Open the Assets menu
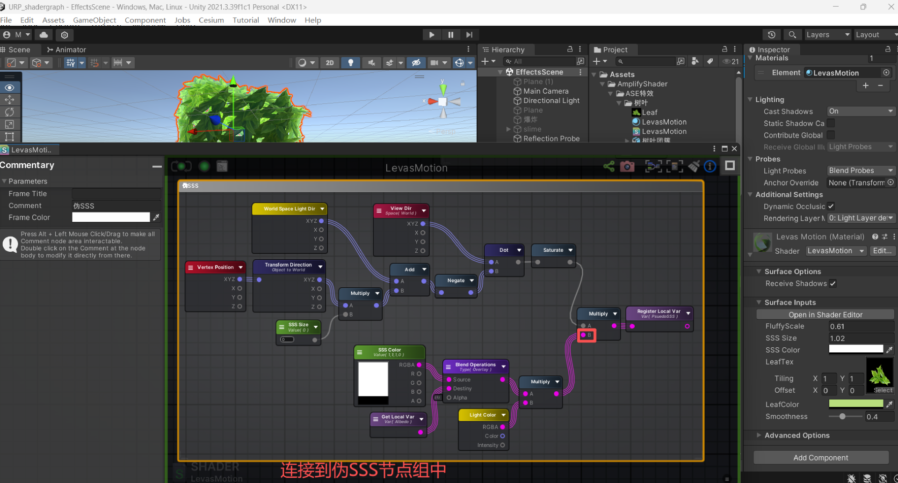This screenshot has height=483, width=898. (x=53, y=20)
